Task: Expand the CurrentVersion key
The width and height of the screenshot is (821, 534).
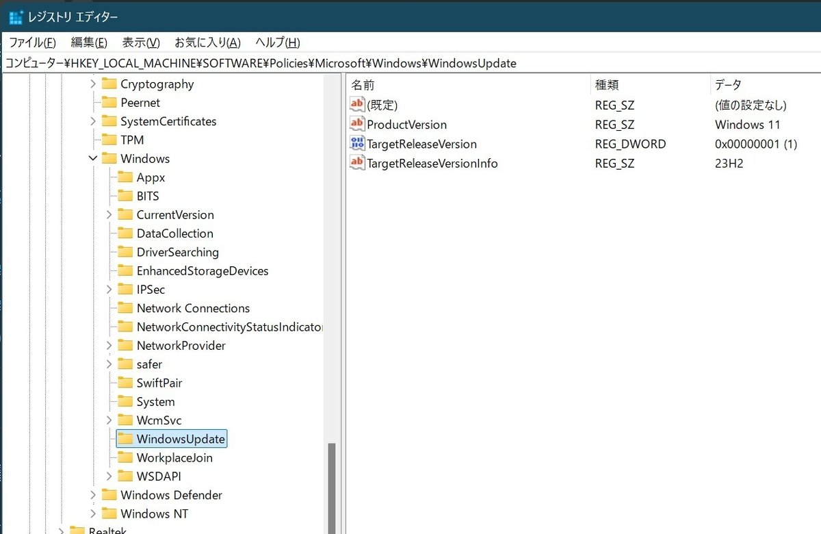Action: click(x=109, y=214)
